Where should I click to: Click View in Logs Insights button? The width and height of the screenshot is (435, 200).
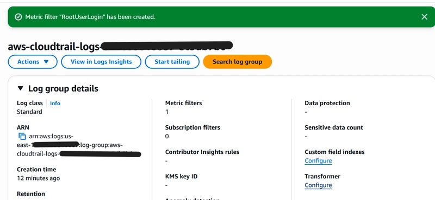(101, 62)
